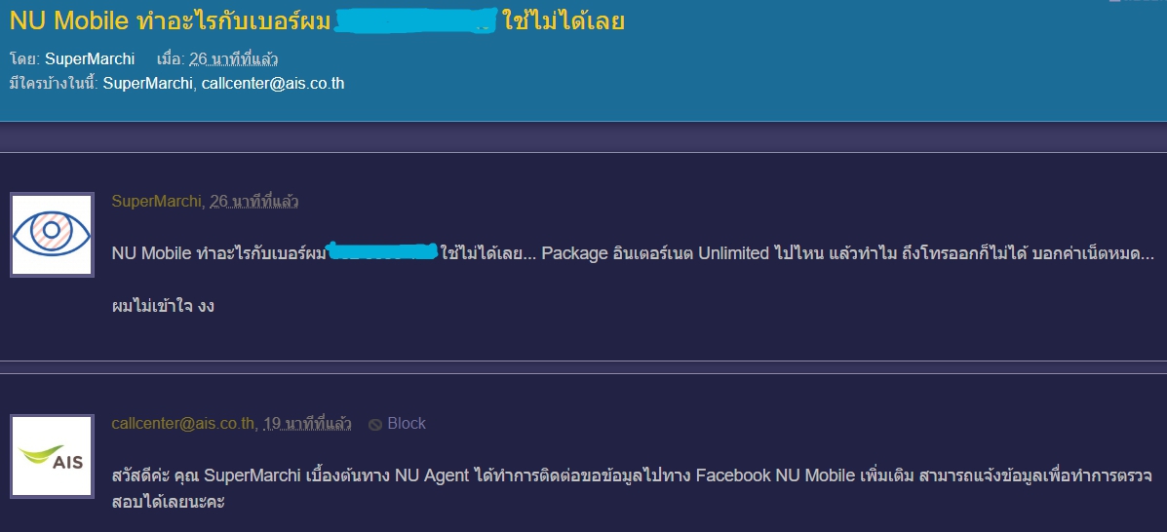The height and width of the screenshot is (532, 1167).
Task: Click SuperMarchi's eye avatar image
Action: point(52,235)
